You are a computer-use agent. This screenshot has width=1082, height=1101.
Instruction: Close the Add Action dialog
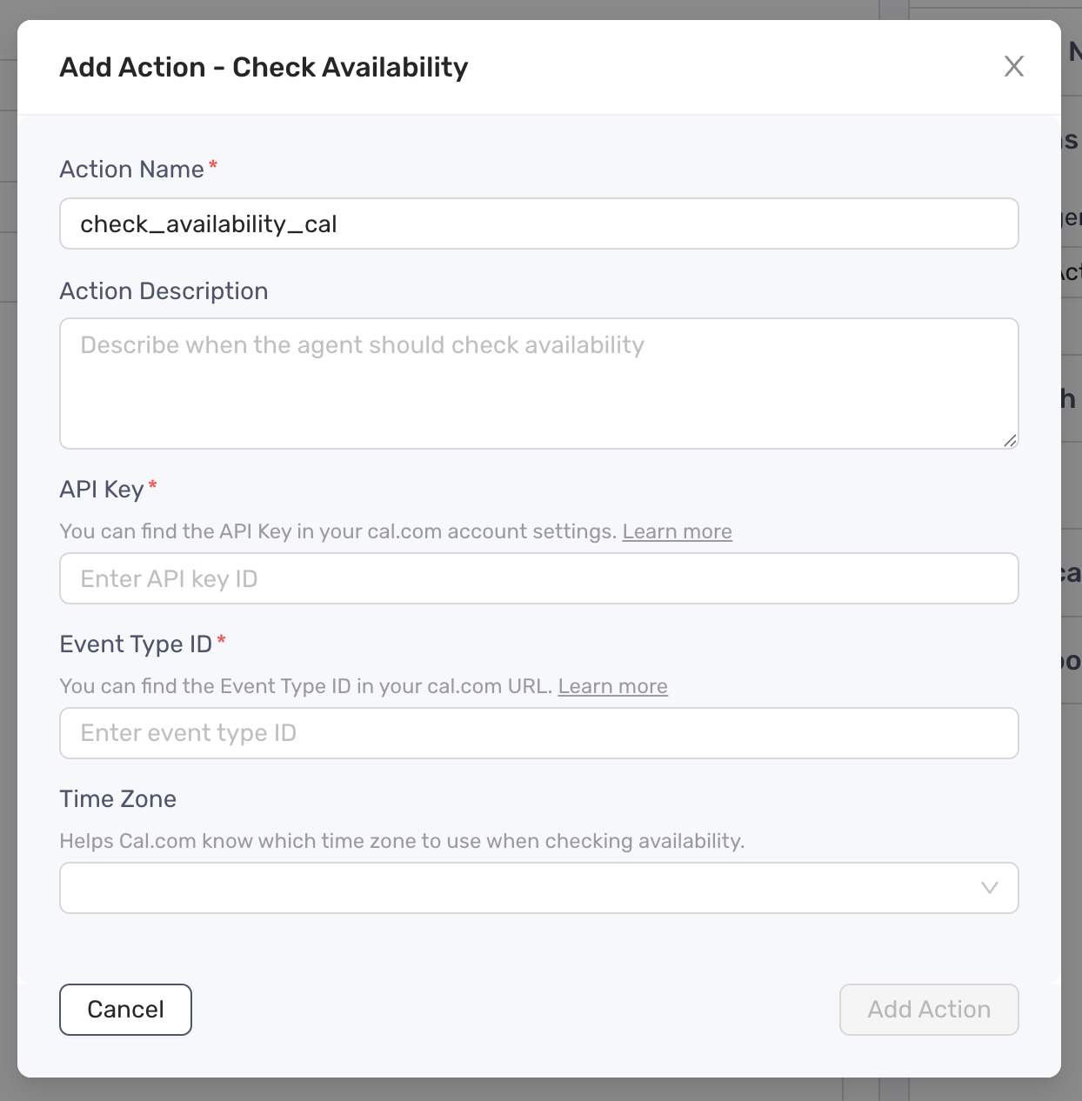point(1014,66)
